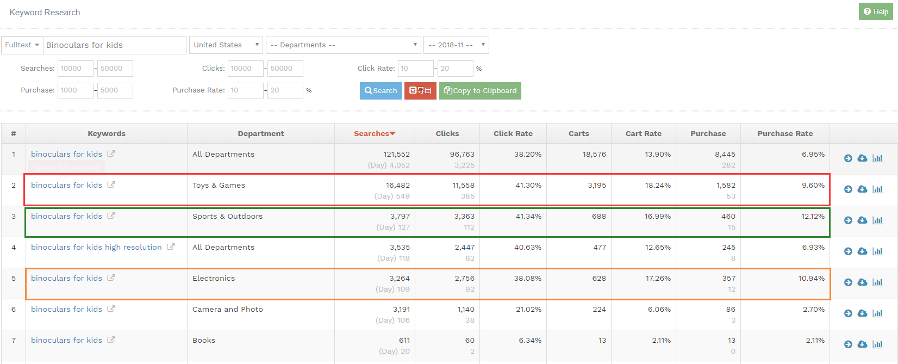This screenshot has height=364, width=898.
Task: Open the bar chart for the Electronics row
Action: coord(877,282)
